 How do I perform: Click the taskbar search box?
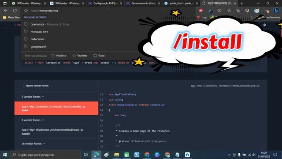point(45,155)
